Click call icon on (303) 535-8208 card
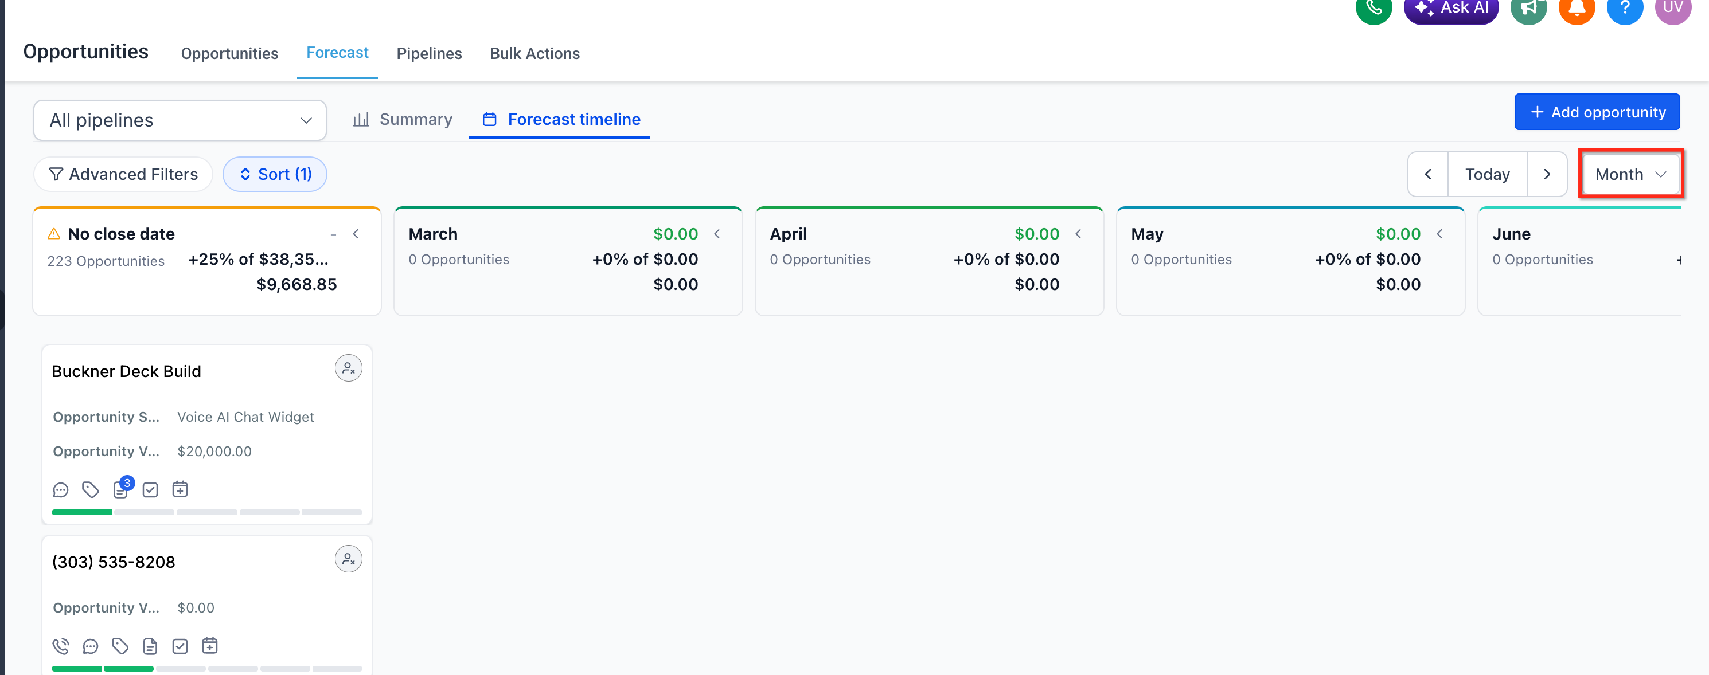The width and height of the screenshot is (1709, 675). click(x=60, y=646)
